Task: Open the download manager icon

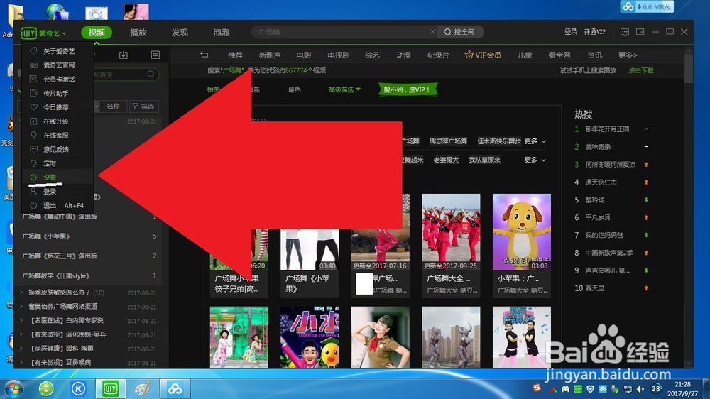Action: [123, 55]
